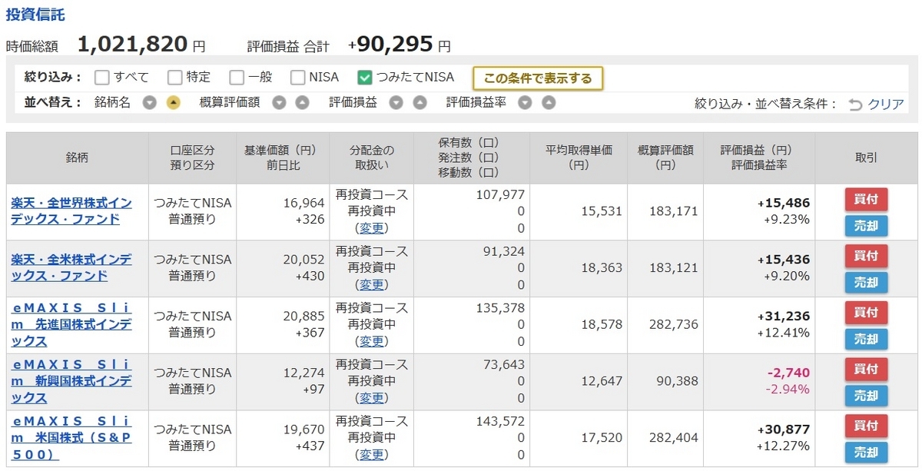Screen dimensions: 922x471
Task: Open 楽天・全世界株式インデックス・ファンド fund link
Action: 71,211
